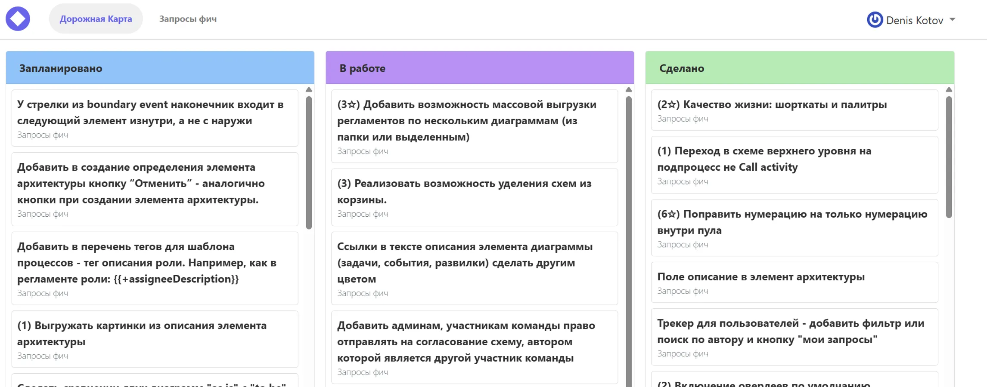Click the diamond app logo icon

(18, 18)
